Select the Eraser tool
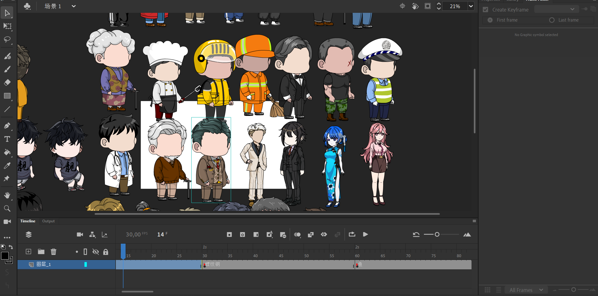 pyautogui.click(x=7, y=82)
